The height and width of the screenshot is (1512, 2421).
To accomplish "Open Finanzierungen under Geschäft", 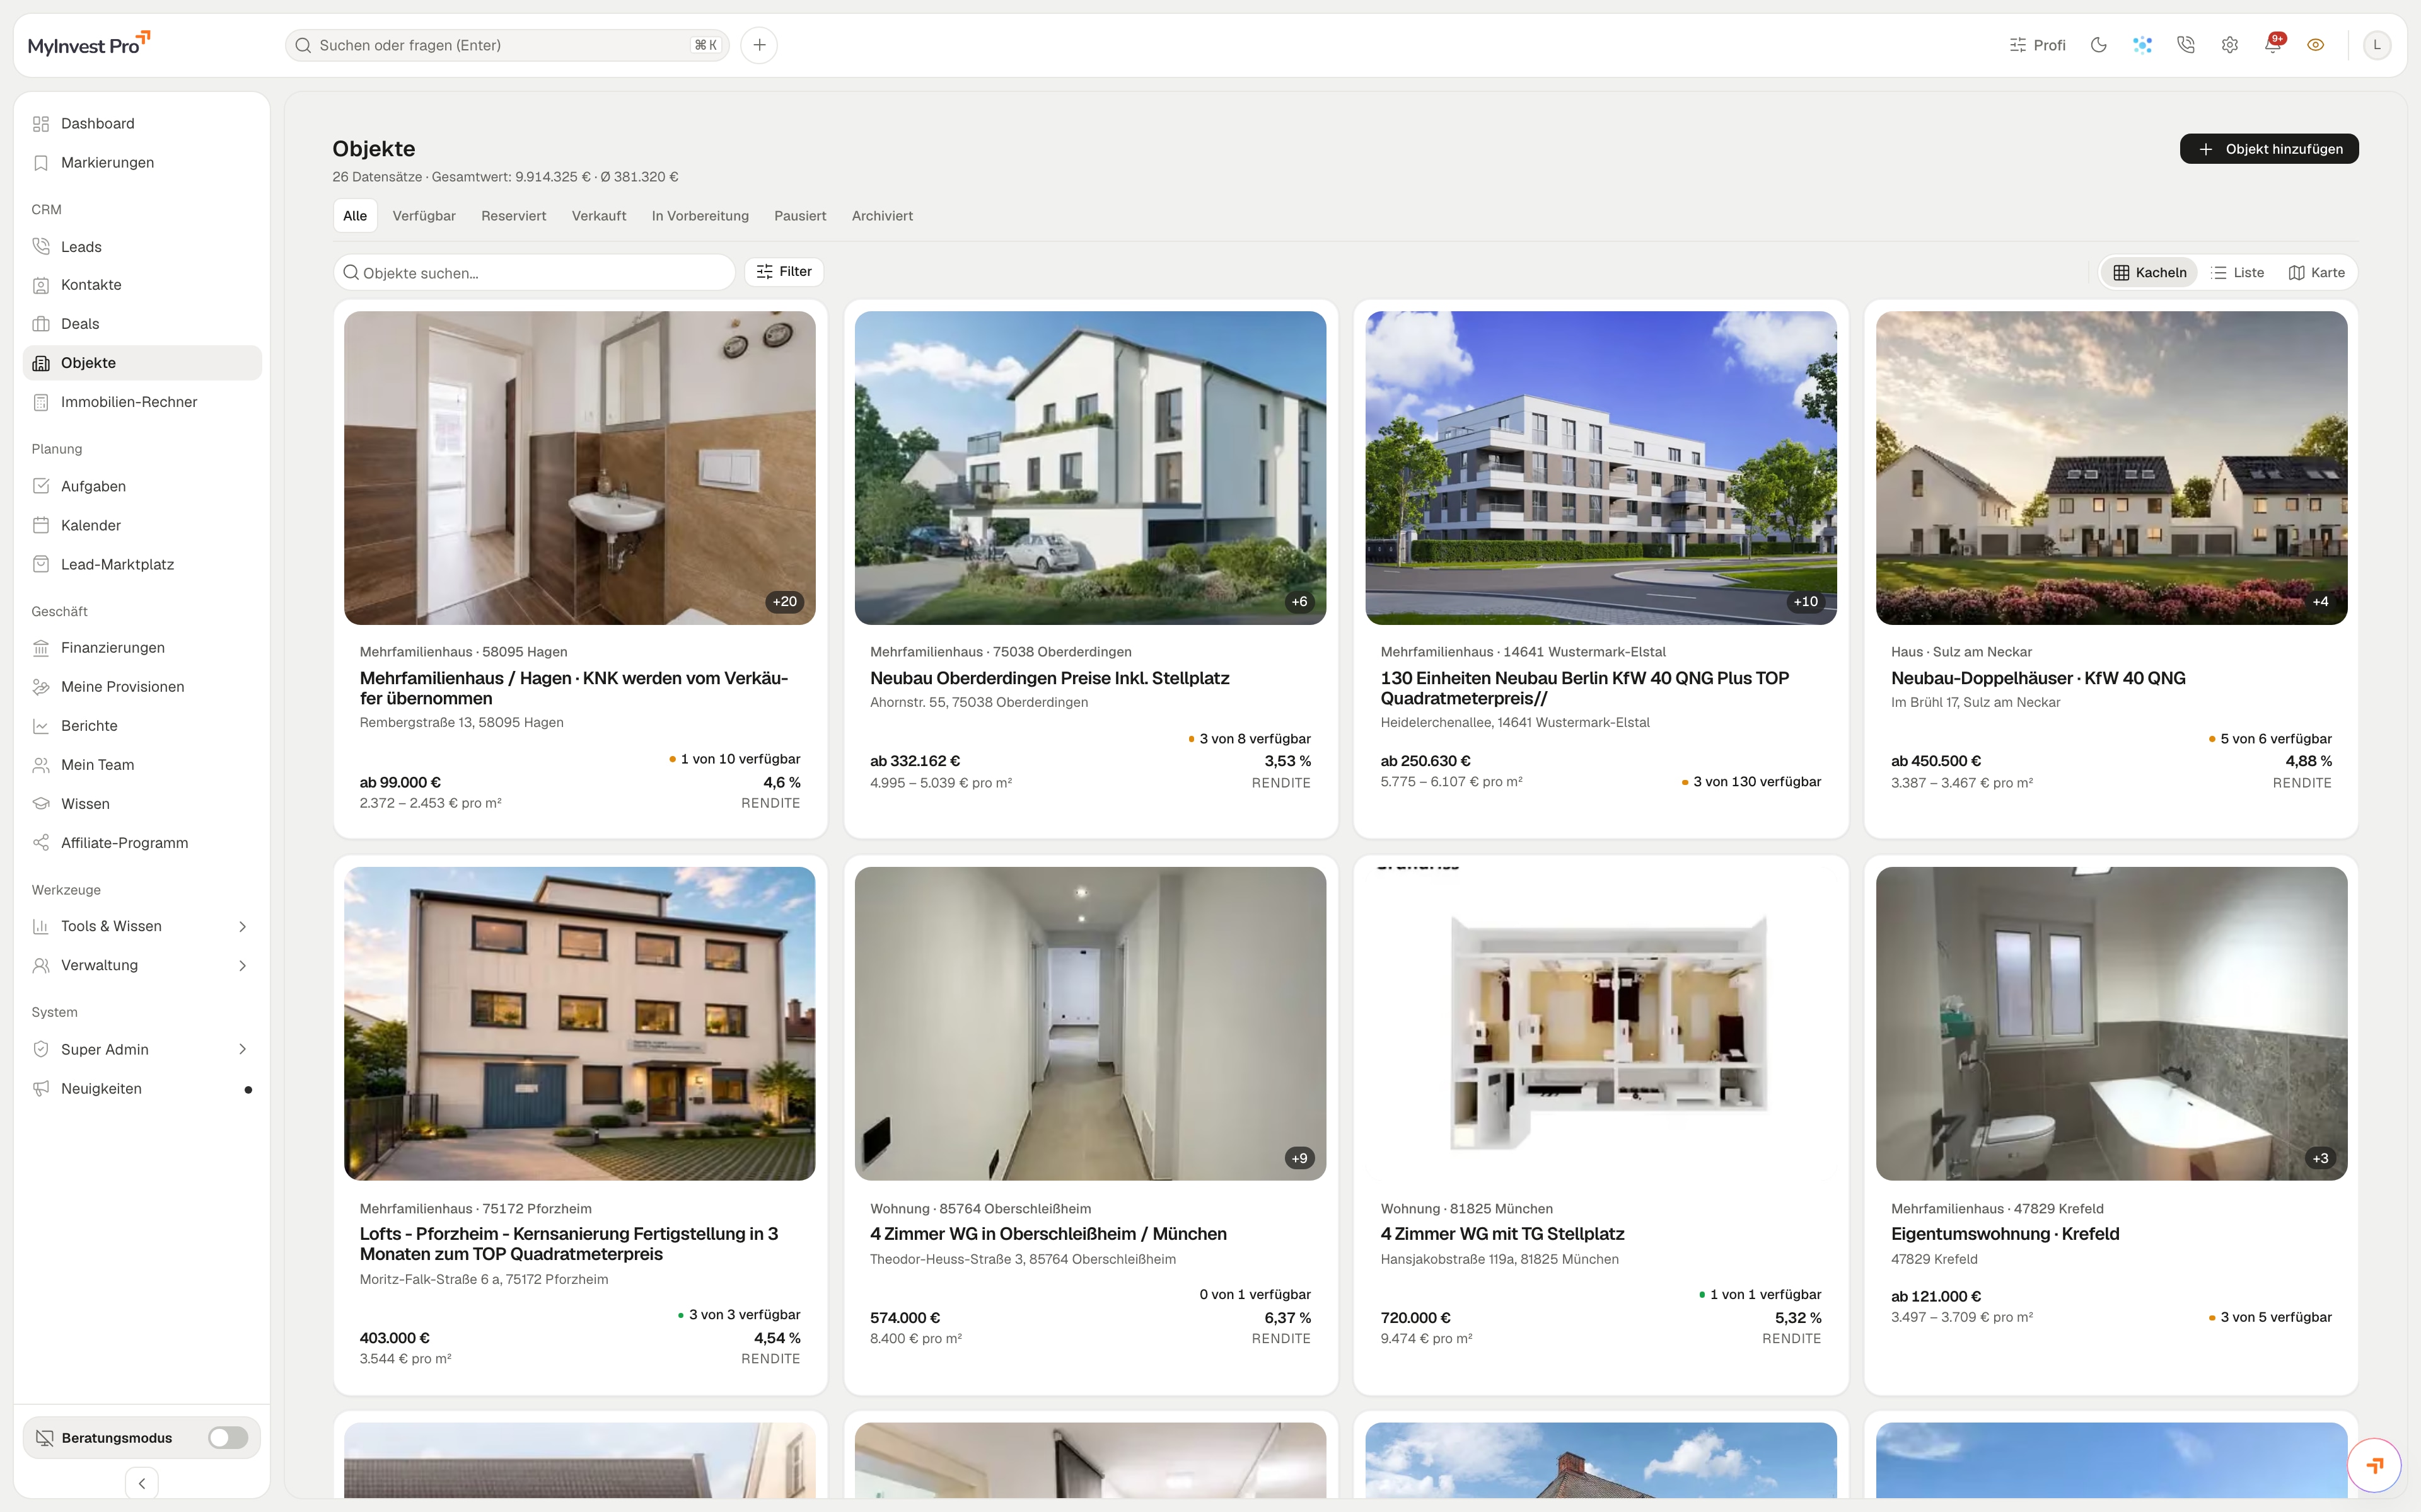I will tap(142, 648).
